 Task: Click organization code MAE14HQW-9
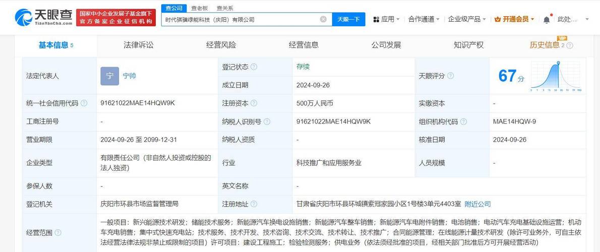point(515,121)
